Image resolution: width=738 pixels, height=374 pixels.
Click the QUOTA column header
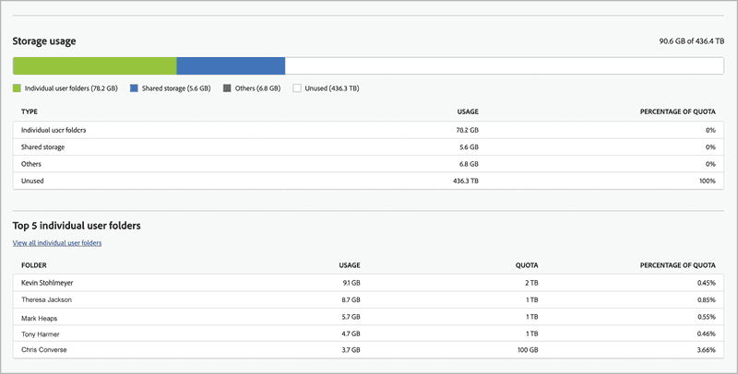click(527, 265)
